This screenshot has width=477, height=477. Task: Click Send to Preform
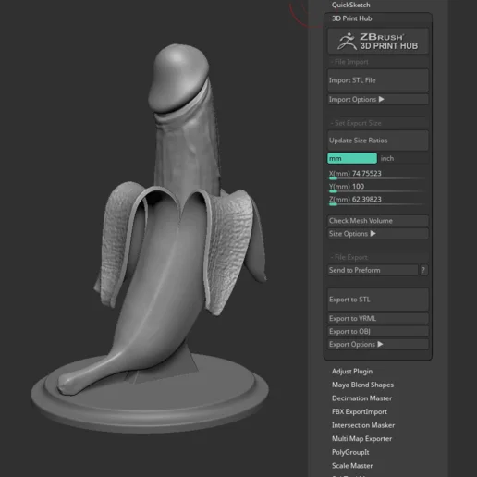(373, 270)
